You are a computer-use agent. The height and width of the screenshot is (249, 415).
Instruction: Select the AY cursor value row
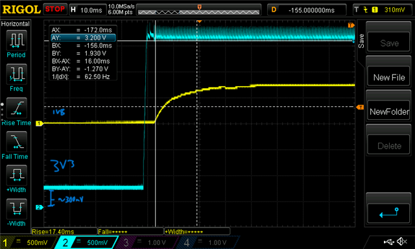[x=84, y=38]
